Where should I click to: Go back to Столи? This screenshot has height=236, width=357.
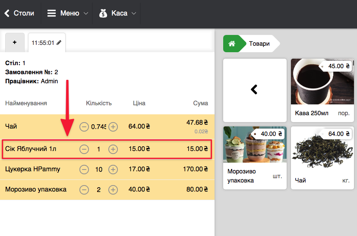19,13
